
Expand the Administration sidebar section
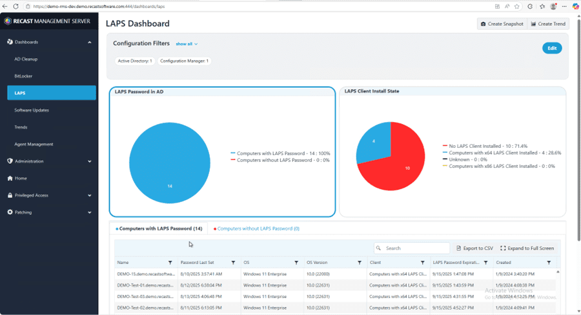pyautogui.click(x=89, y=161)
